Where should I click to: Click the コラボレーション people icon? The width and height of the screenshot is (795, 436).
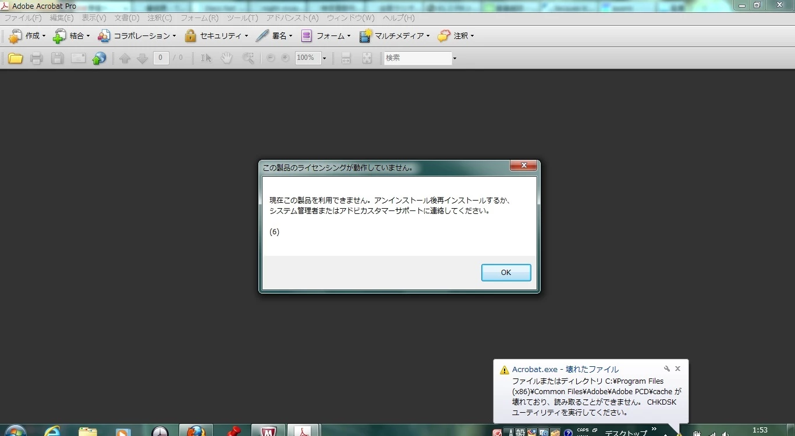pos(104,36)
